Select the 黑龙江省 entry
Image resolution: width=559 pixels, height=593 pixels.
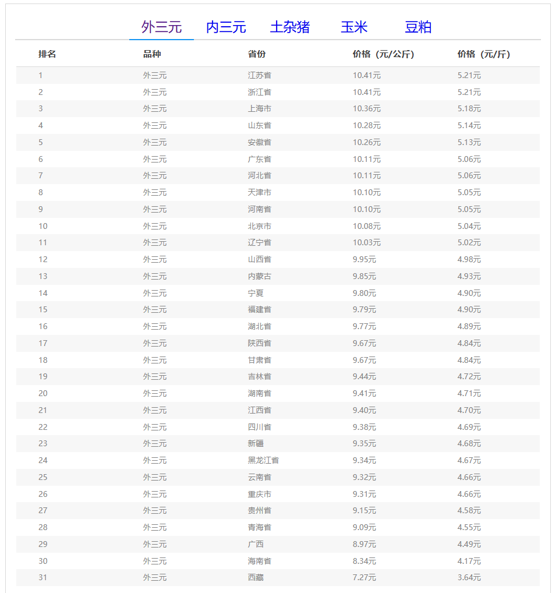(x=263, y=460)
